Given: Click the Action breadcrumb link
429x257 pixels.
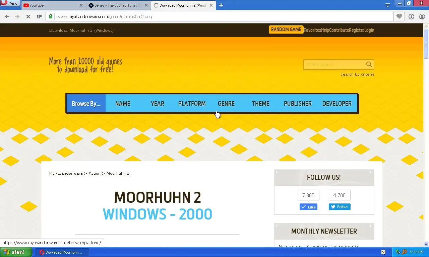Looking at the screenshot, I should pyautogui.click(x=95, y=173).
